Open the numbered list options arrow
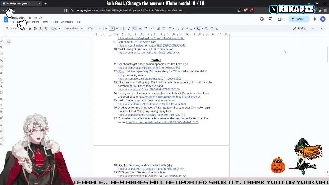This screenshot has width=329, height=185. tap(202, 29)
